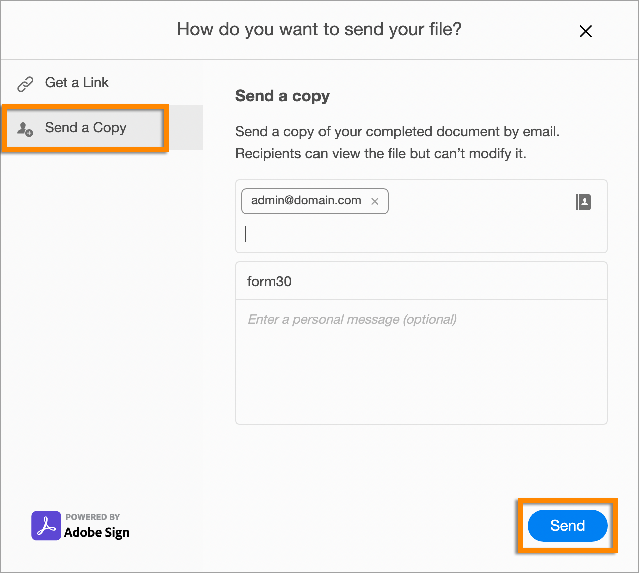Select the contacts card icon at the field's right edge
The height and width of the screenshot is (573, 639).
(x=583, y=202)
